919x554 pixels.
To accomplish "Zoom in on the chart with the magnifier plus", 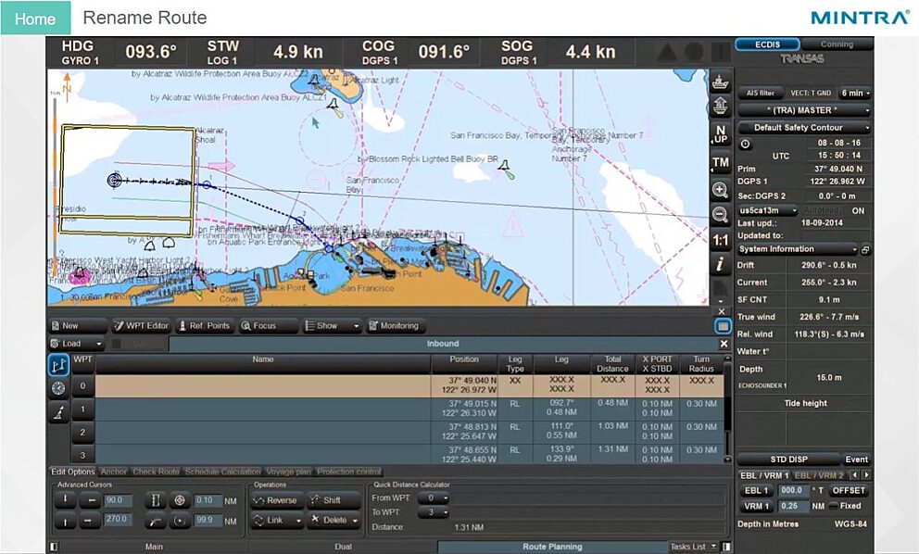I will [721, 190].
